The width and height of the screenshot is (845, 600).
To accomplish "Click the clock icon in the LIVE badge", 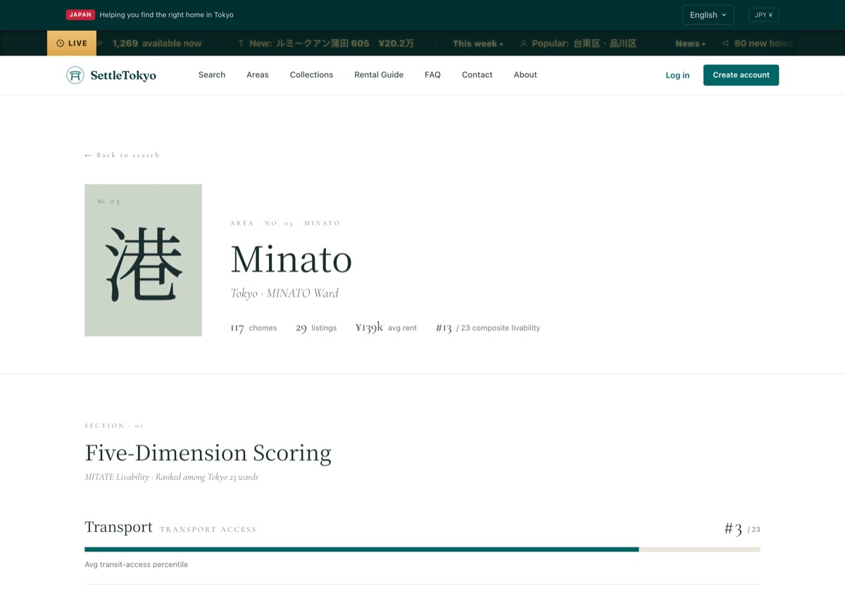I will point(60,44).
